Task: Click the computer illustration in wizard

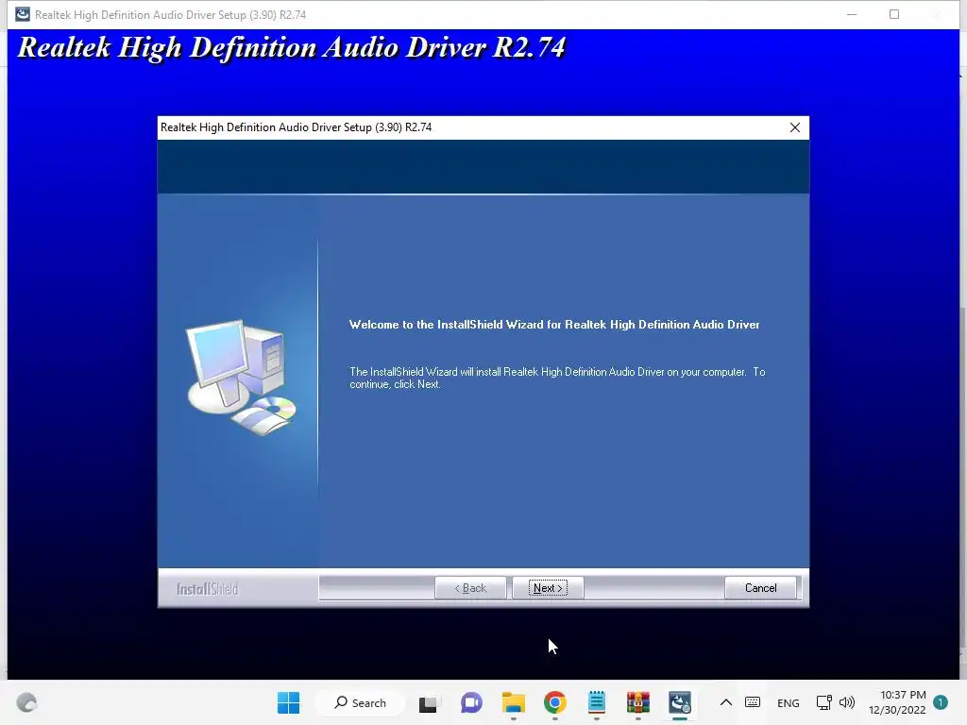Action: click(241, 377)
